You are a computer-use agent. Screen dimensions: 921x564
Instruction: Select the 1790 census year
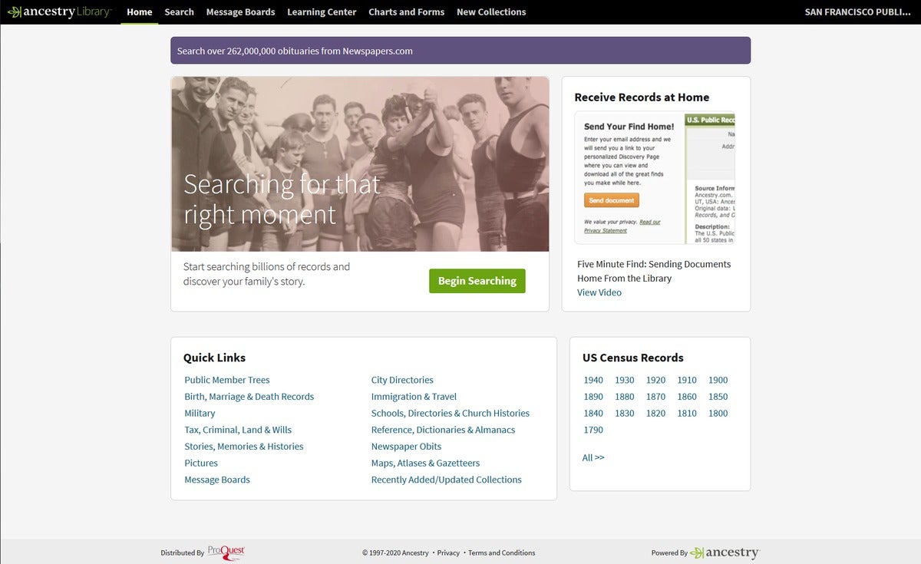pos(593,430)
